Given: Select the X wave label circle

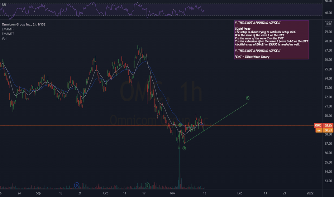Looking at the screenshot, I should tap(184, 148).
